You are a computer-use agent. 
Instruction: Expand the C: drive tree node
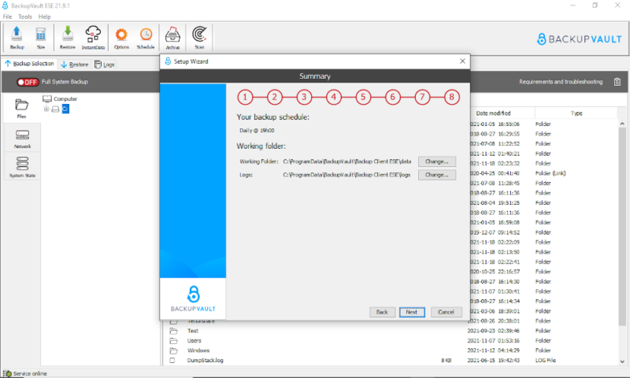tap(46, 109)
